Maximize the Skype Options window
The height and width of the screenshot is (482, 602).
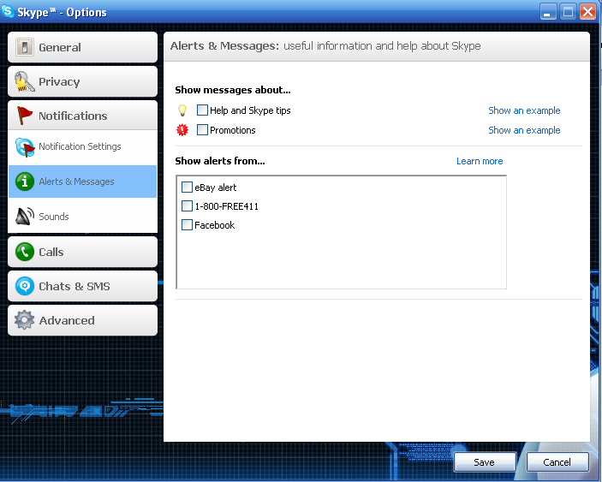pyautogui.click(x=568, y=11)
